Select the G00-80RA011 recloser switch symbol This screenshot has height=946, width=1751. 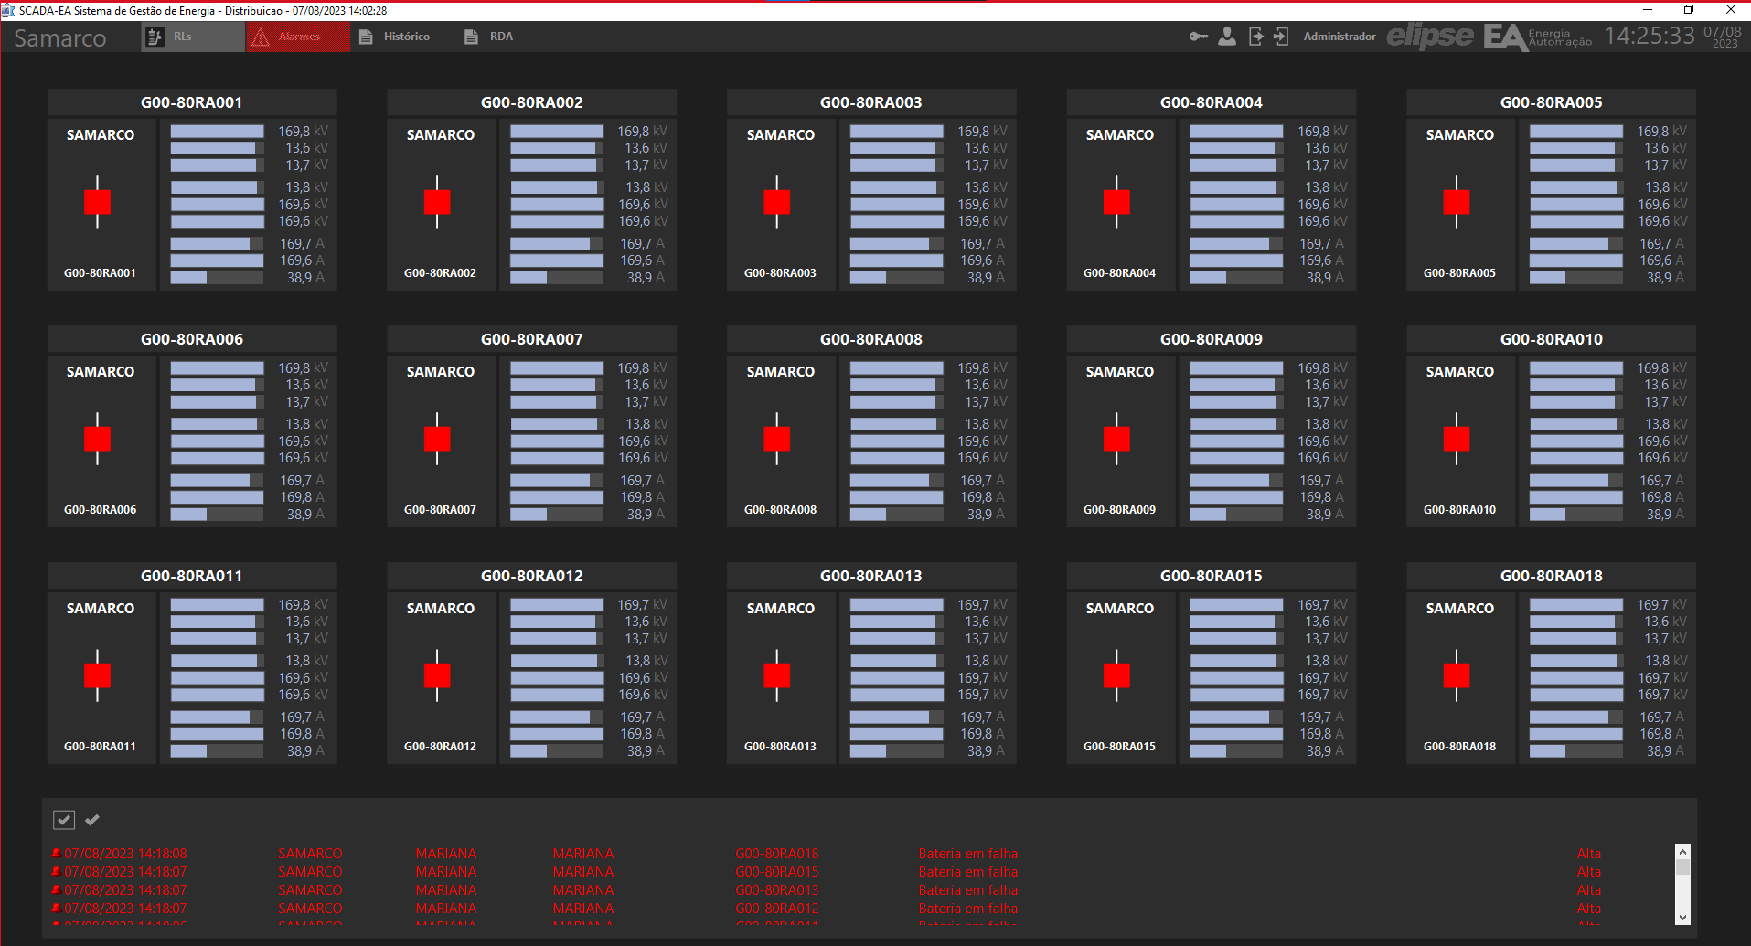(98, 675)
